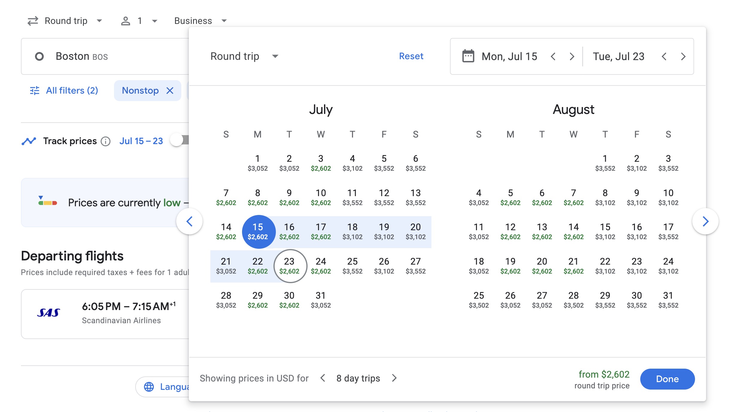Viewport: 733px width, 412px height.
Task: Remove the Nonstop filter chip
Action: tap(170, 90)
